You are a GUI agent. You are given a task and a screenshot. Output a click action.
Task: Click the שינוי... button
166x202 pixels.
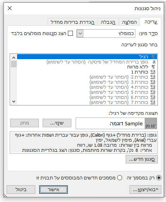tap(57, 123)
